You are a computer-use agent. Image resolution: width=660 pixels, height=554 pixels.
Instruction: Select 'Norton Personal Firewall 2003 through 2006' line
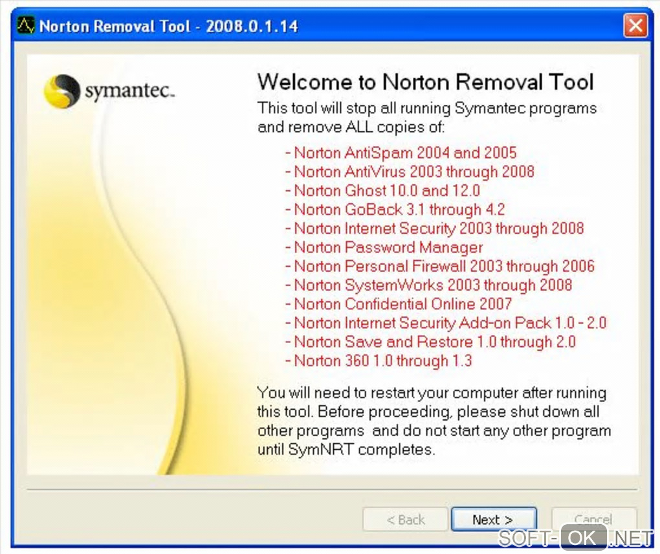pyautogui.click(x=439, y=267)
